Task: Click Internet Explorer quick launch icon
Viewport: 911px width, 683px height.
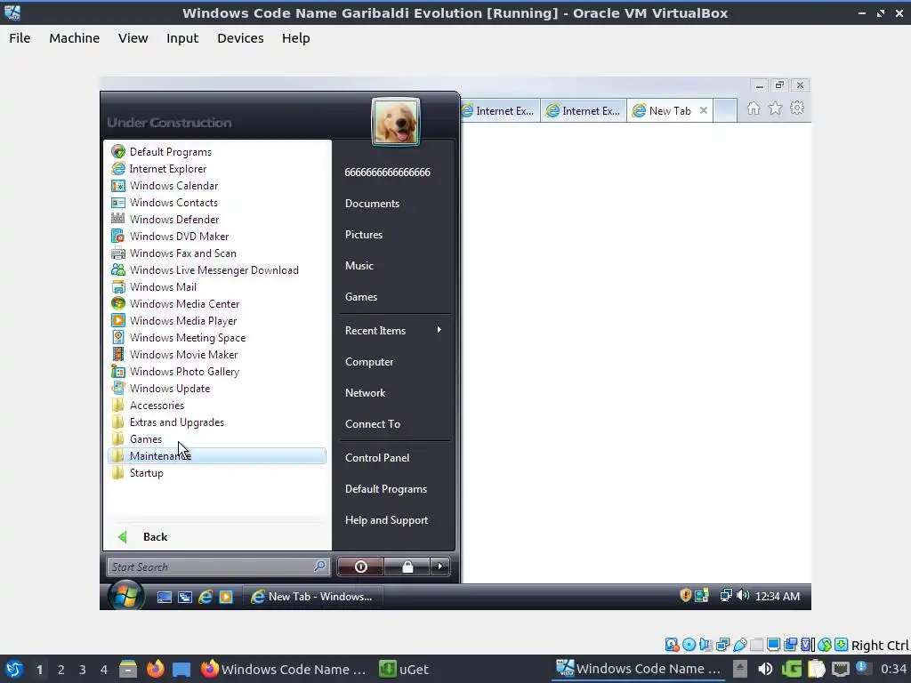Action: click(206, 597)
